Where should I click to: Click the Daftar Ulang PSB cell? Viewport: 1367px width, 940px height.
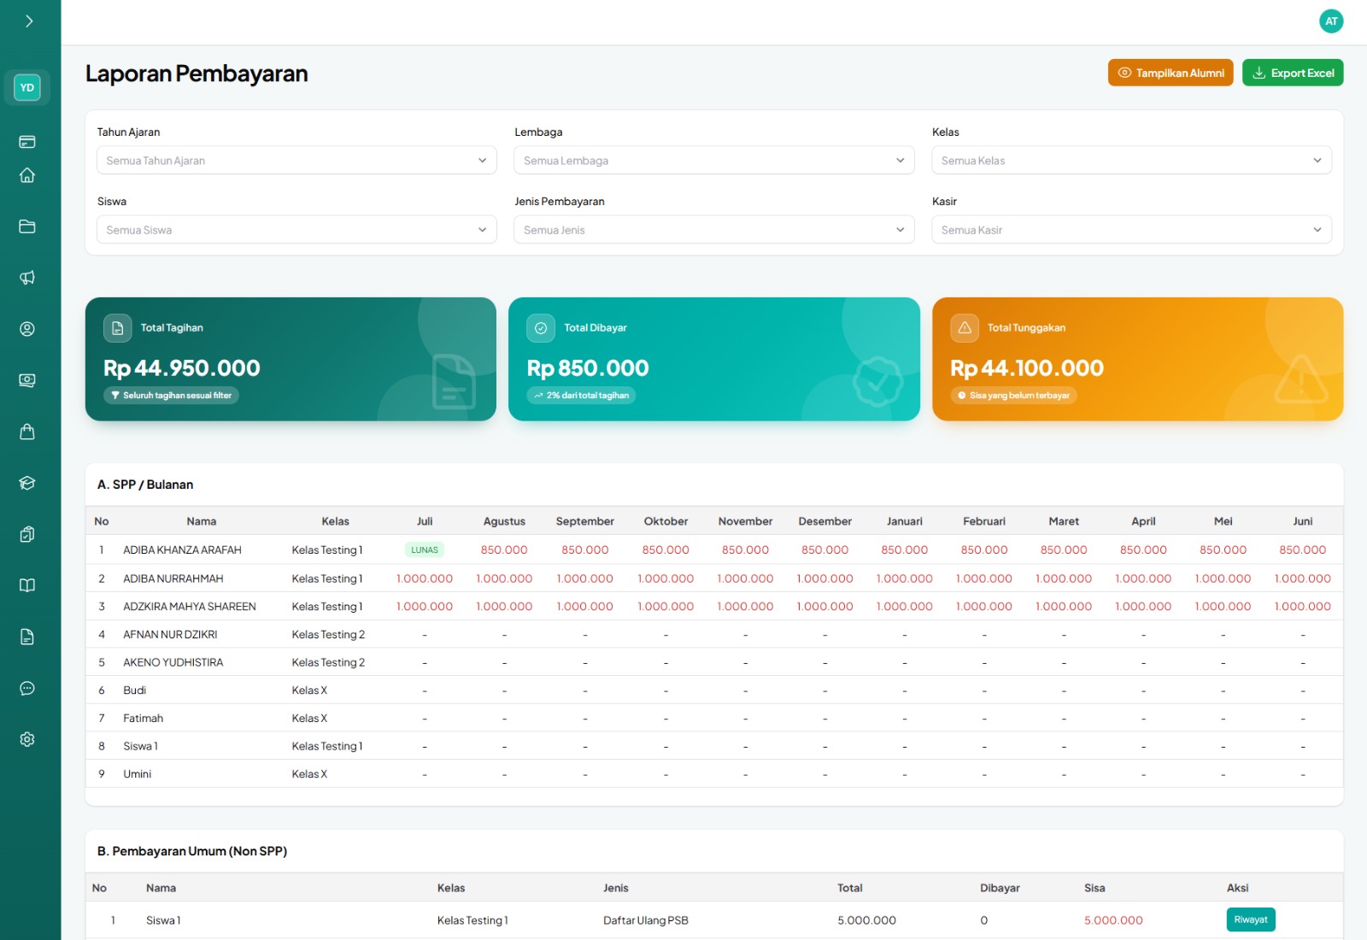click(x=646, y=920)
